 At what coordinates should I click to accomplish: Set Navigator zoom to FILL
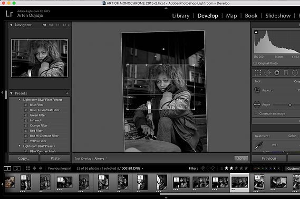(x=51, y=25)
